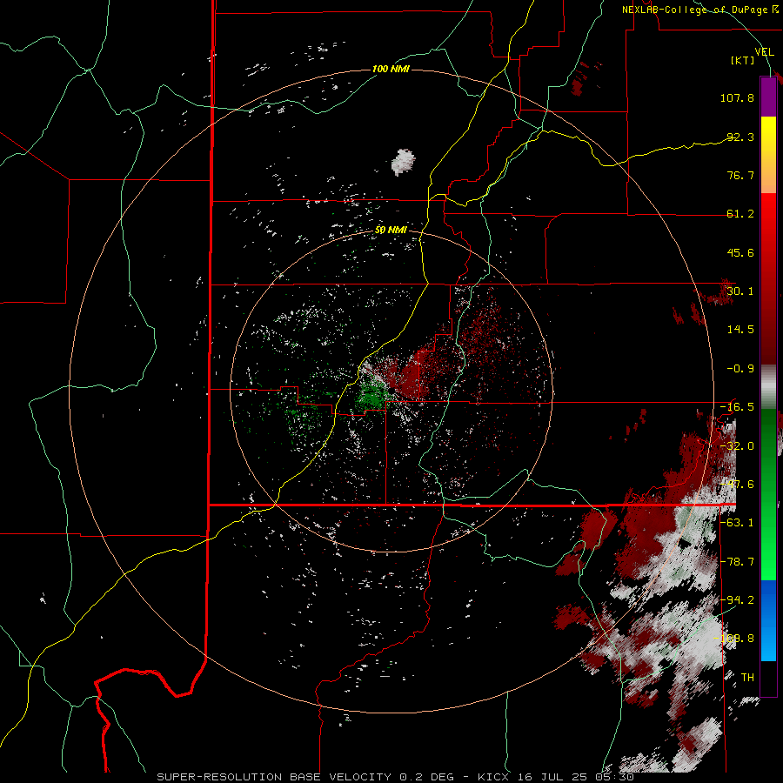Viewport: 783px width, 783px height.
Task: Select the 107.8 value on velocity scale
Action: (x=737, y=97)
